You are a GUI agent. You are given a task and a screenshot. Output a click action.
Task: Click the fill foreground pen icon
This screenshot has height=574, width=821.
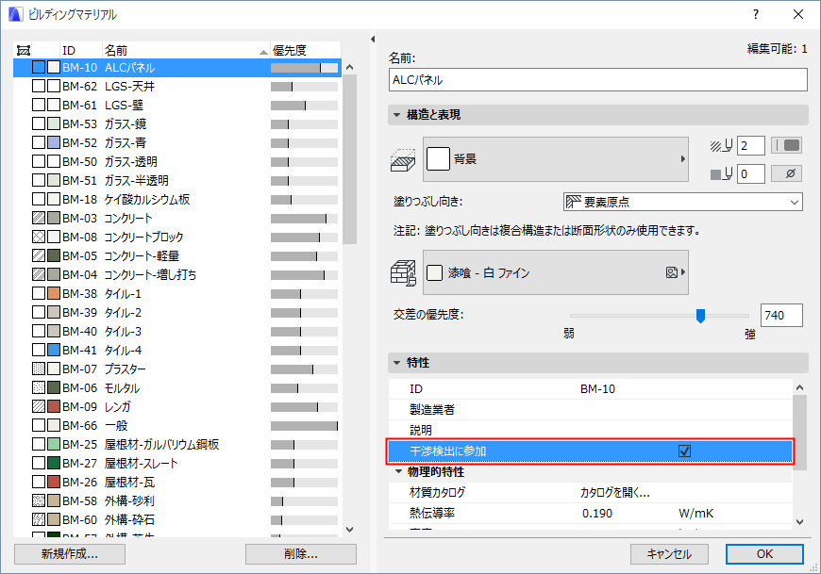(x=721, y=146)
